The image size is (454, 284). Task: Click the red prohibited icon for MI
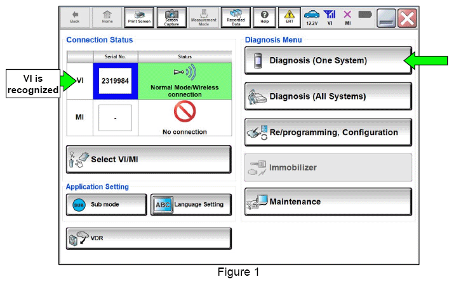[x=185, y=112]
